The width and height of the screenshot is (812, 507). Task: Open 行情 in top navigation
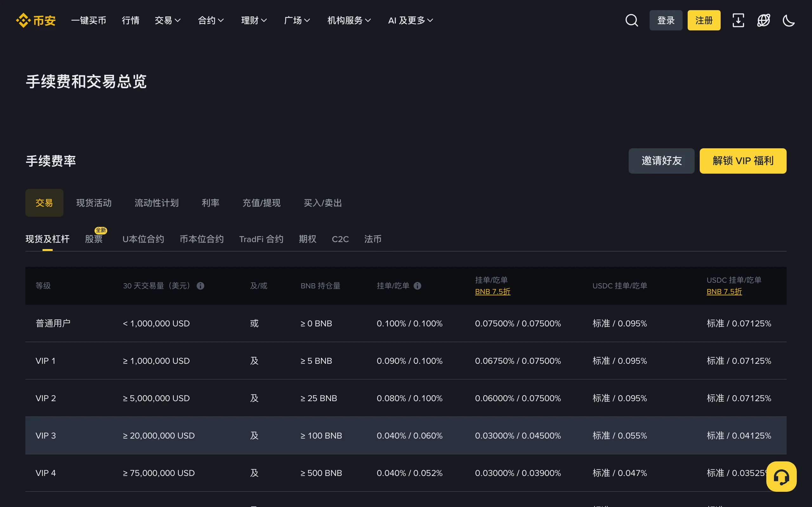point(131,21)
